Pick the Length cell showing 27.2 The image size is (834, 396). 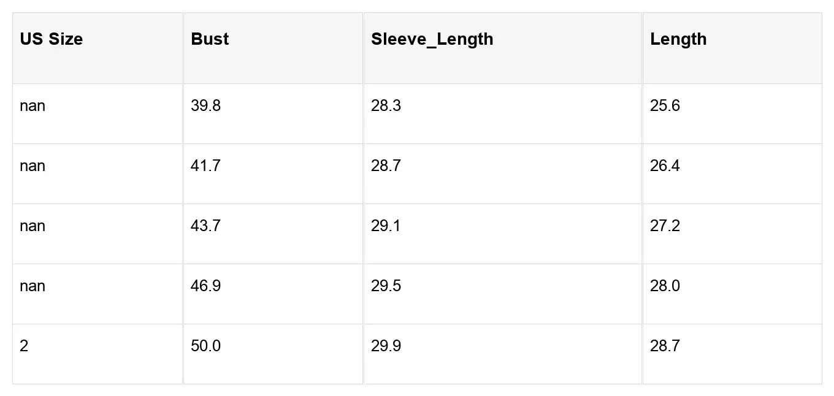tap(665, 226)
